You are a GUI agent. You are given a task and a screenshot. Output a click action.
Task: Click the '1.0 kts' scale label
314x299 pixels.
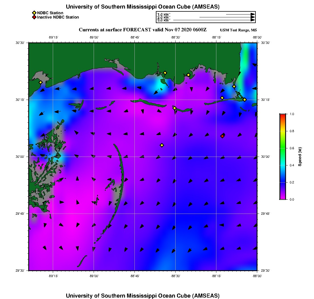point(164,14)
